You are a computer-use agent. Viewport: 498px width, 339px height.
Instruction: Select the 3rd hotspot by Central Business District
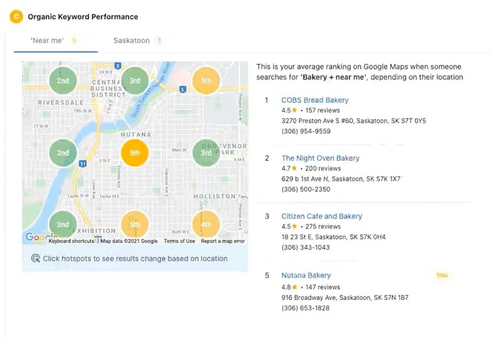pos(135,81)
